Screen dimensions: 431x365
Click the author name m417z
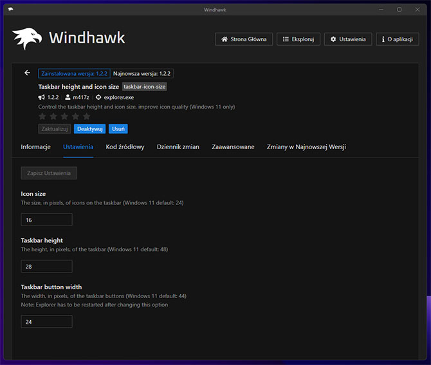point(81,97)
